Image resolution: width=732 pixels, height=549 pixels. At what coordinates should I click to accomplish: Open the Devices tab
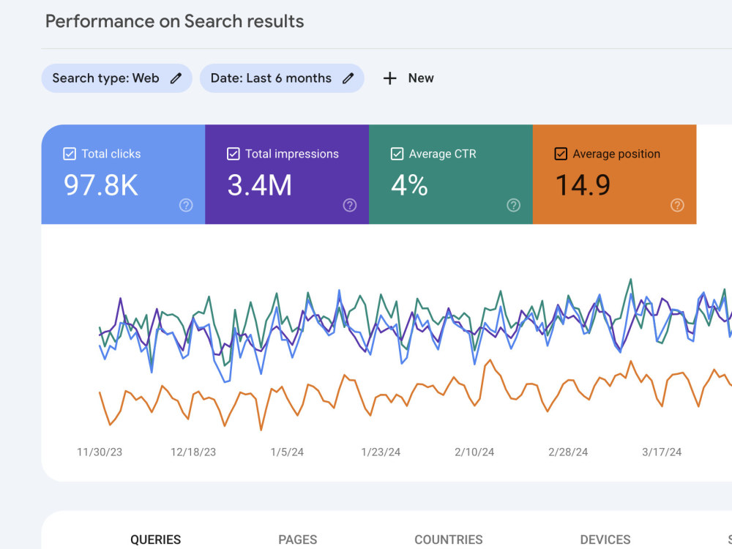point(605,539)
